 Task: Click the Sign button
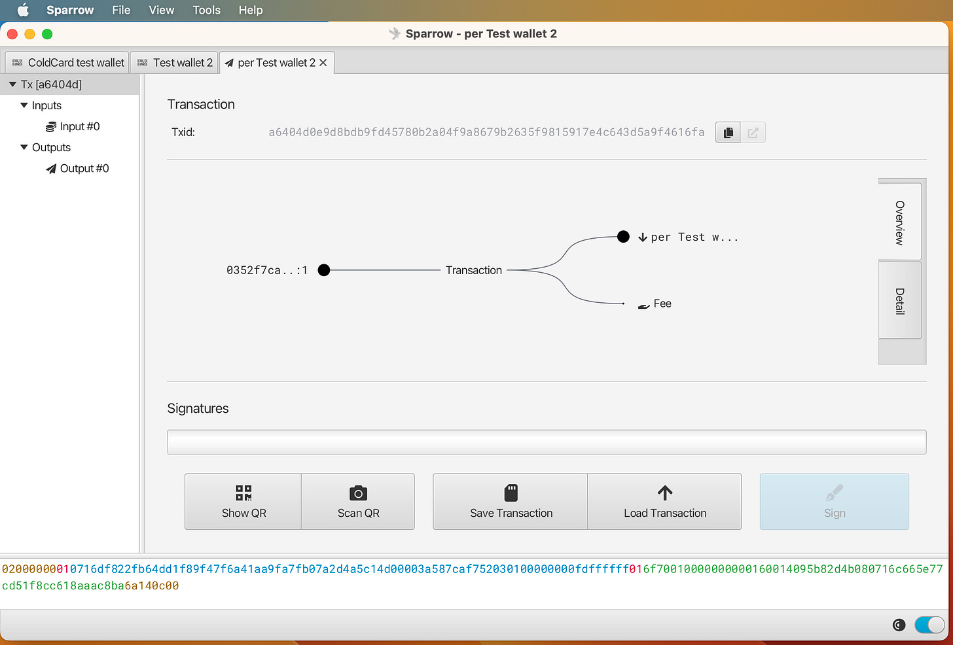[x=835, y=502]
